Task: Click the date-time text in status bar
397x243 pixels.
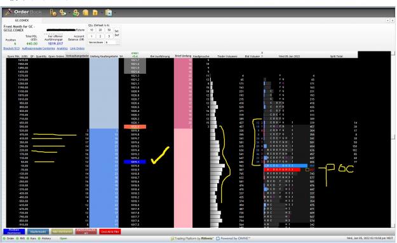Action: click(x=370, y=239)
